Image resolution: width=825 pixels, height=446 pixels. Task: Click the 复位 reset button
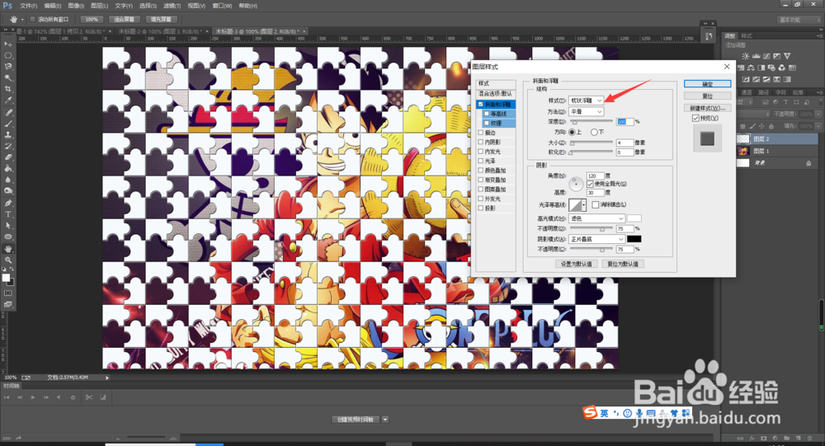tap(708, 96)
